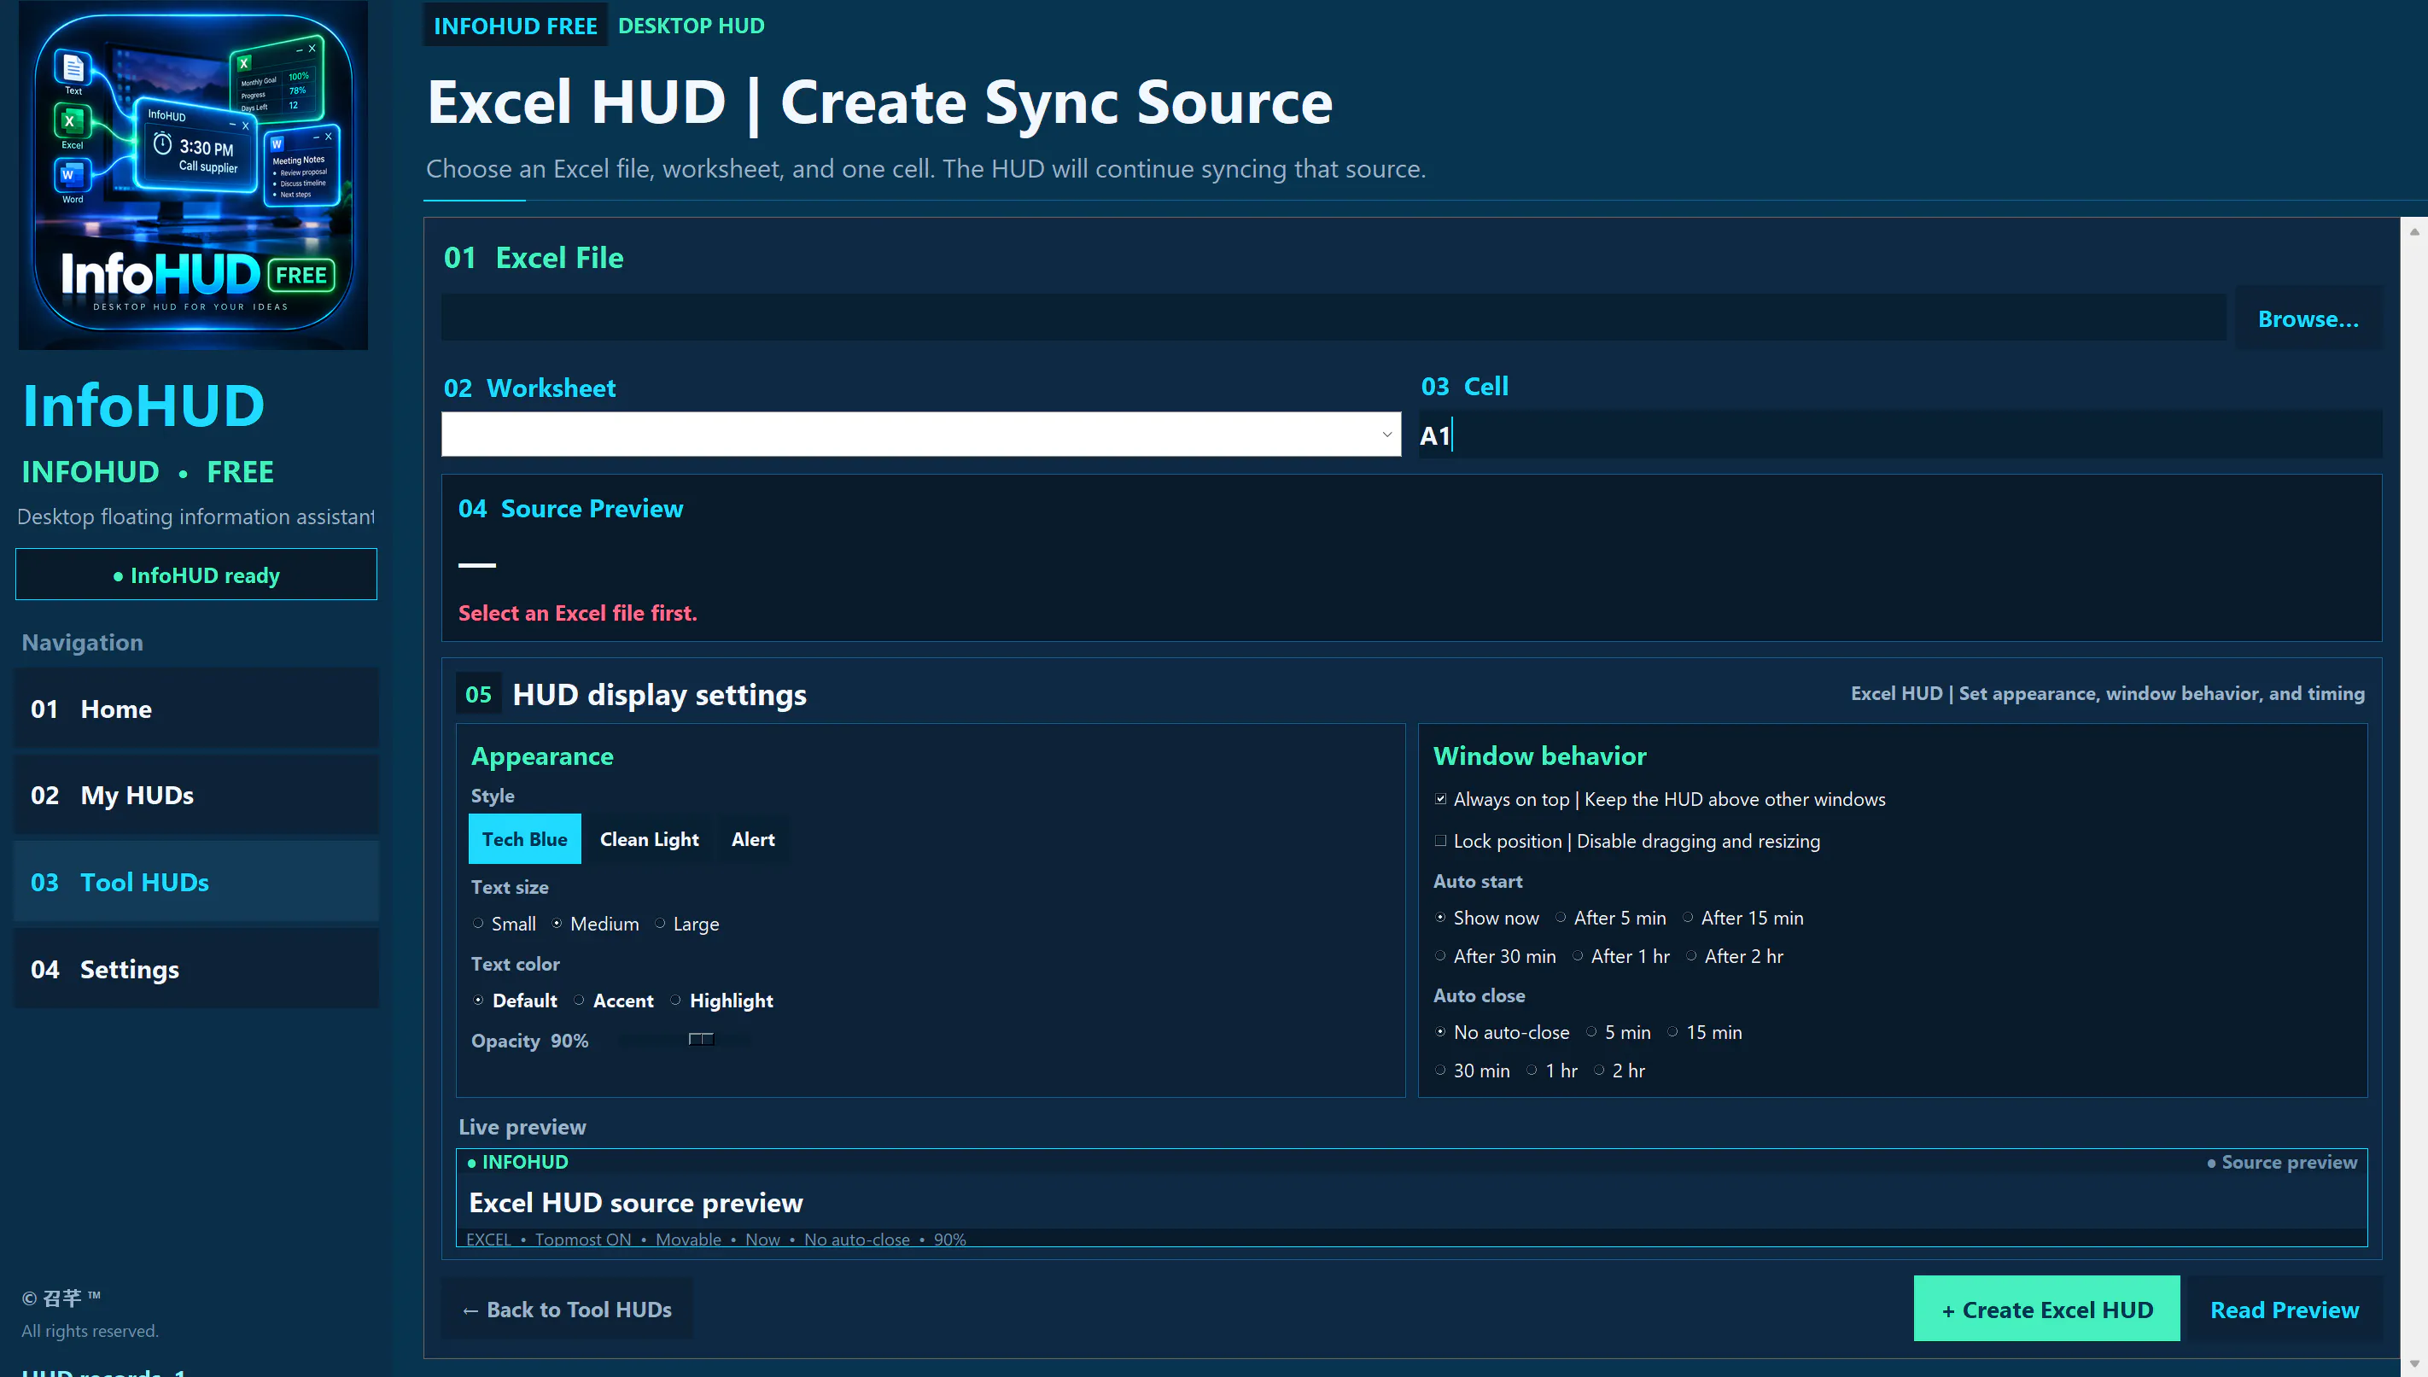This screenshot has height=1377, width=2428.
Task: Set auto close to 15 min
Action: tap(1704, 1032)
